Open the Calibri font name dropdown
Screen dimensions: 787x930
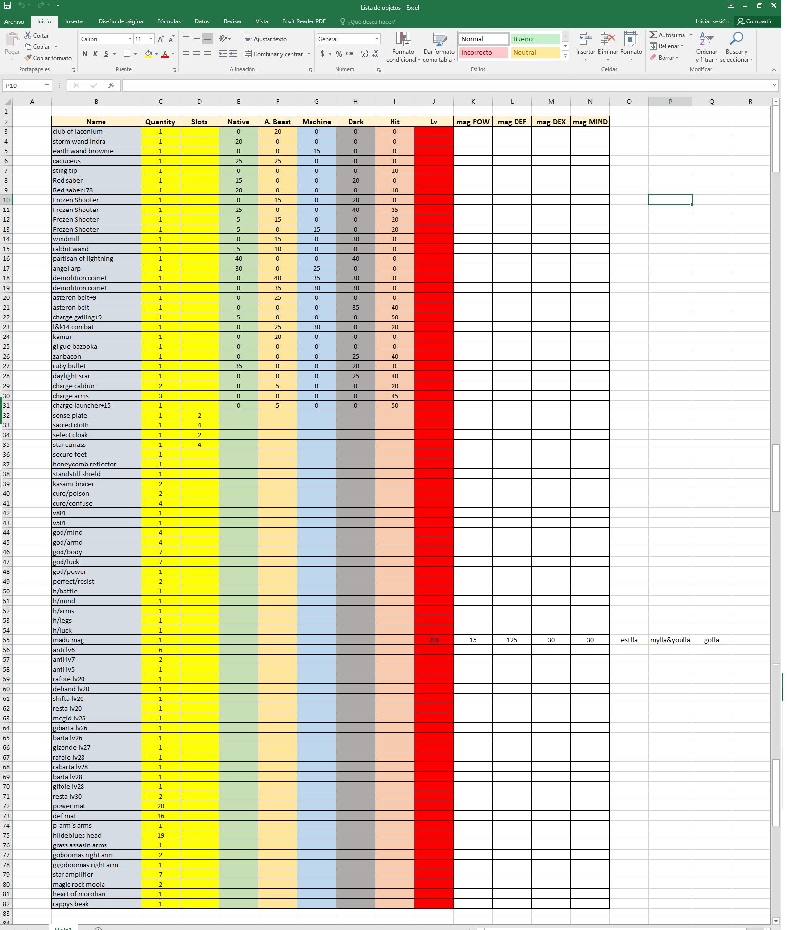pyautogui.click(x=130, y=39)
